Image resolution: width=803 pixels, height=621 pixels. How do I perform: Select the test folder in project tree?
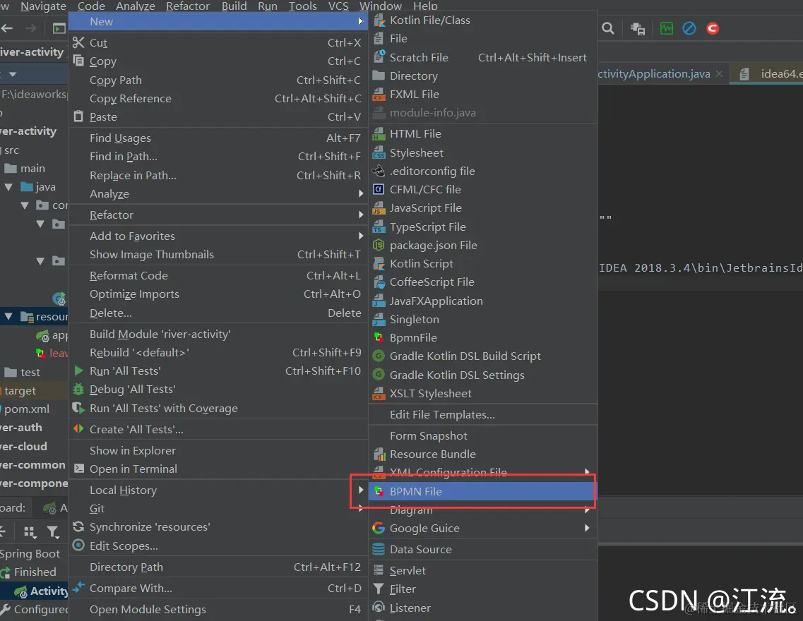click(30, 373)
